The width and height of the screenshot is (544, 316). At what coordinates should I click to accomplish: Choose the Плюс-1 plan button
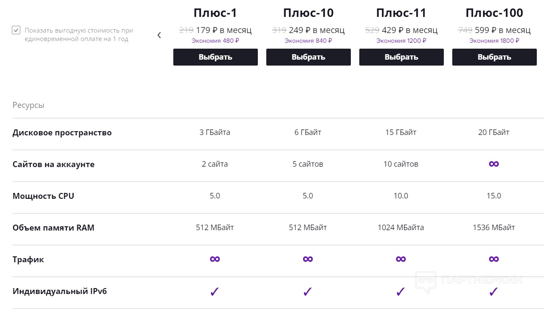click(215, 57)
